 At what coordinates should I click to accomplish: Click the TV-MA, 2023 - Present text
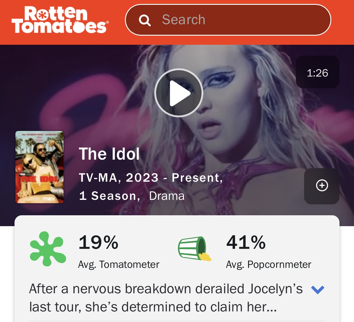pos(151,178)
